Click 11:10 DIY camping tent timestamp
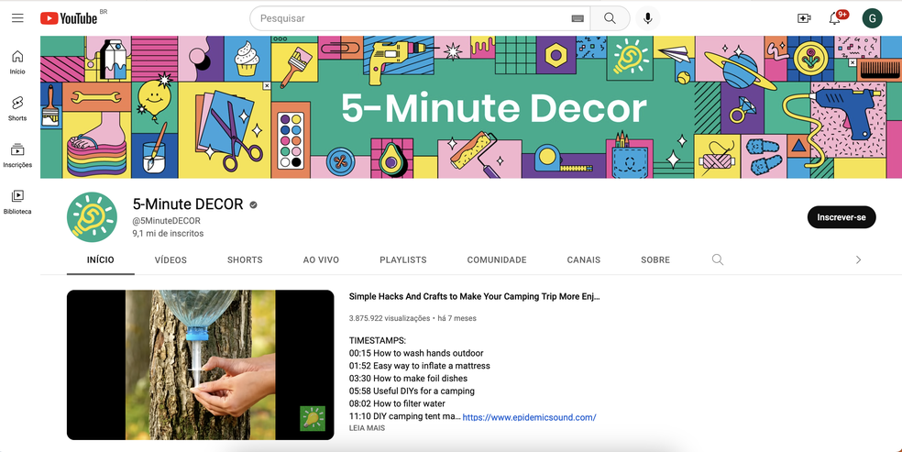This screenshot has height=452, width=902. 404,416
